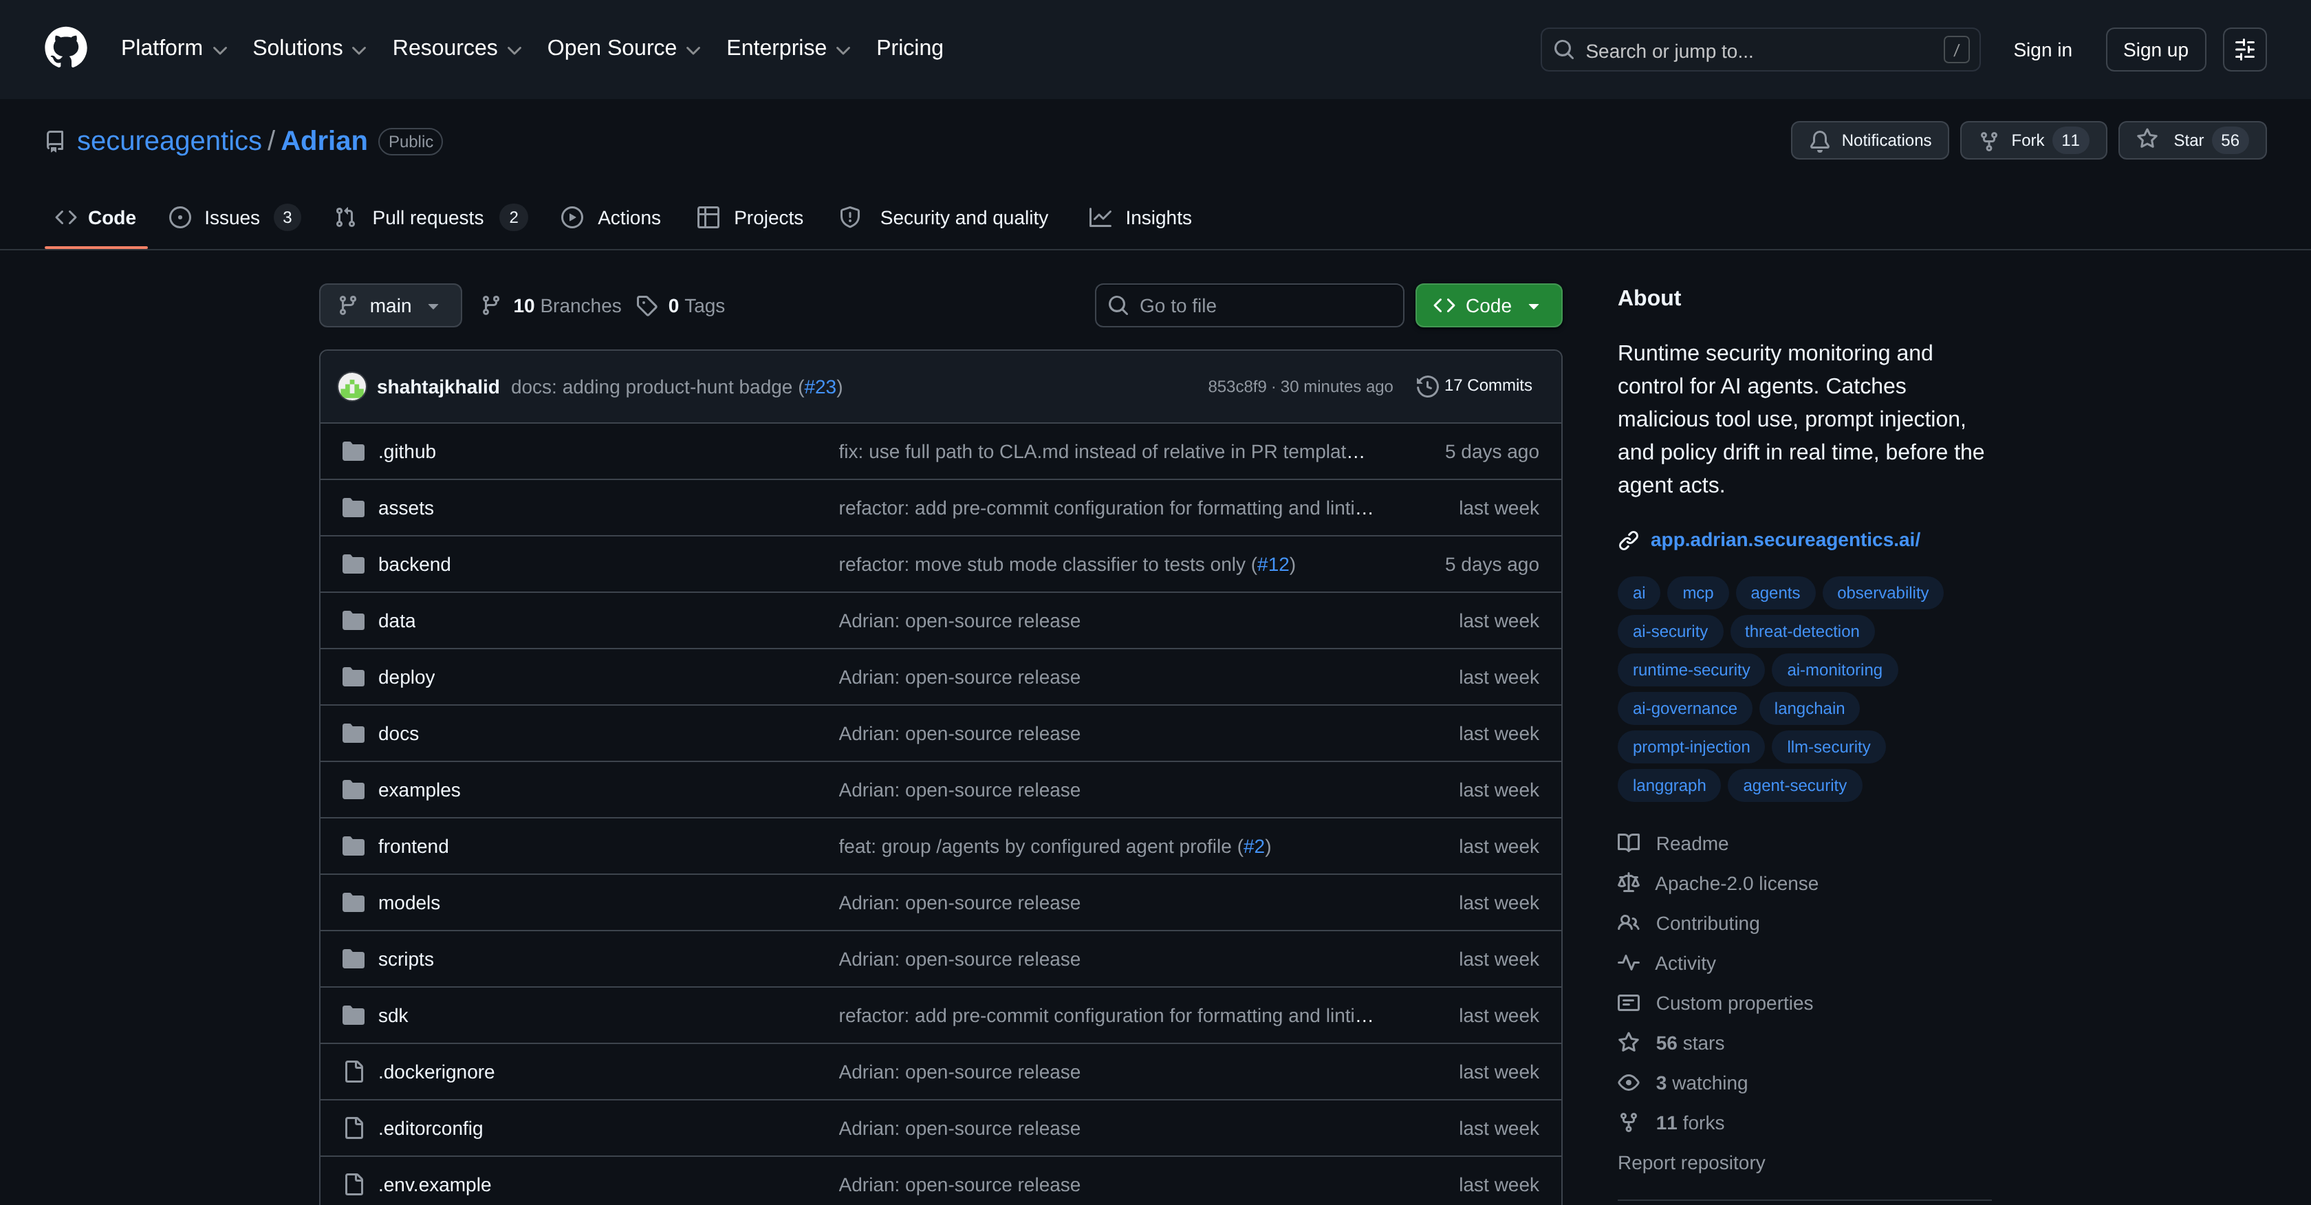The height and width of the screenshot is (1205, 2311).
Task: Click the Search or jump to field
Action: click(1759, 50)
